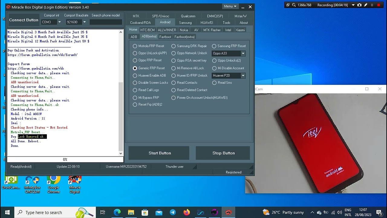The image size is (387, 218).
Task: Open the MTK Flasher sub-tab
Action: (x=212, y=30)
